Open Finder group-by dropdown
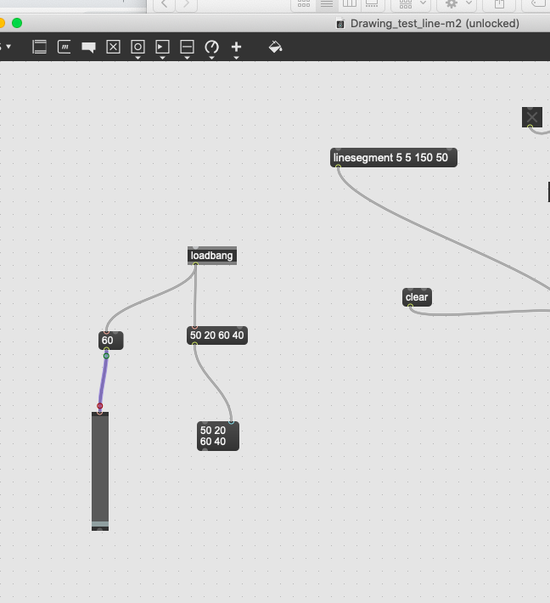 tap(412, 4)
